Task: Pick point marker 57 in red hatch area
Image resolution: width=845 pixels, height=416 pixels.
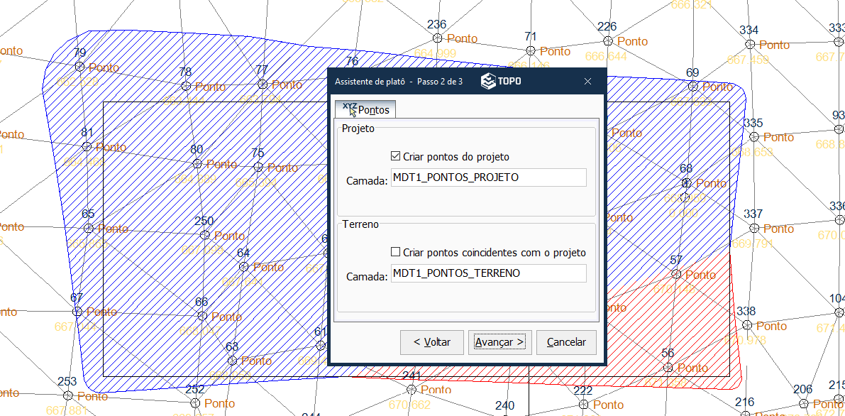Action: 676,274
